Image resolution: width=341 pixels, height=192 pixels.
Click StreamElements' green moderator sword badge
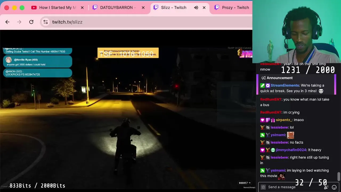pos(262,85)
